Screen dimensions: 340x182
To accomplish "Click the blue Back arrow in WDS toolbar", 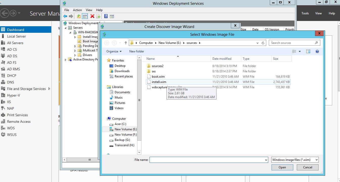I will coord(65,16).
